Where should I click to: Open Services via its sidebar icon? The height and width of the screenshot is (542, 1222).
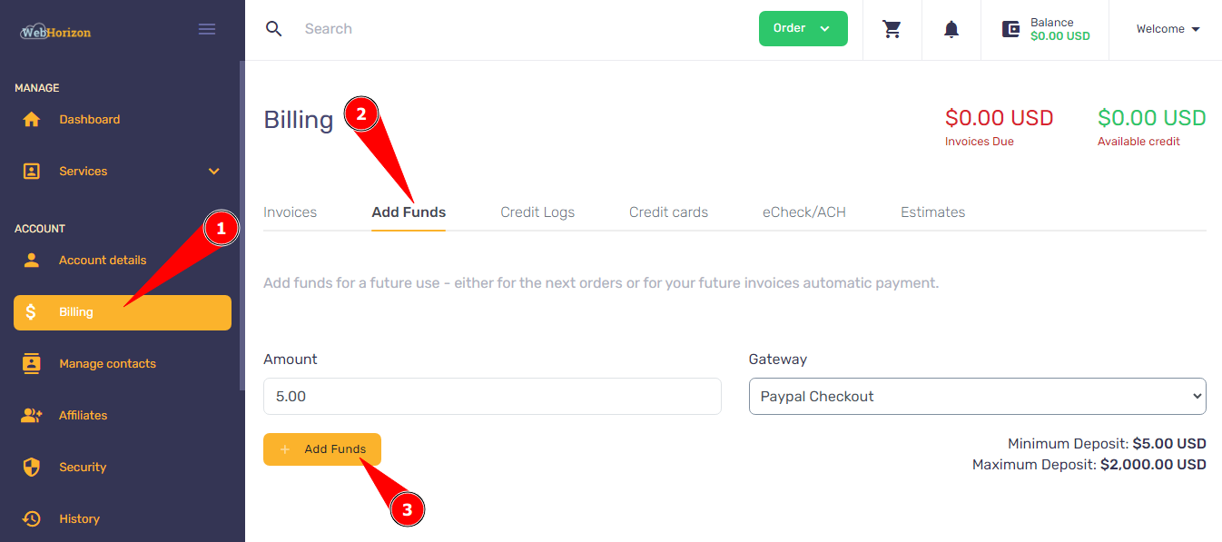pyautogui.click(x=32, y=171)
